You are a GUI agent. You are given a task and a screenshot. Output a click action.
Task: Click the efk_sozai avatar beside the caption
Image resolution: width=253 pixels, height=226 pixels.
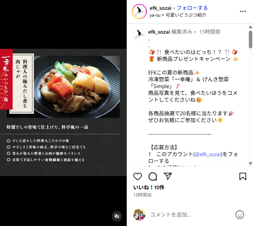point(139,34)
